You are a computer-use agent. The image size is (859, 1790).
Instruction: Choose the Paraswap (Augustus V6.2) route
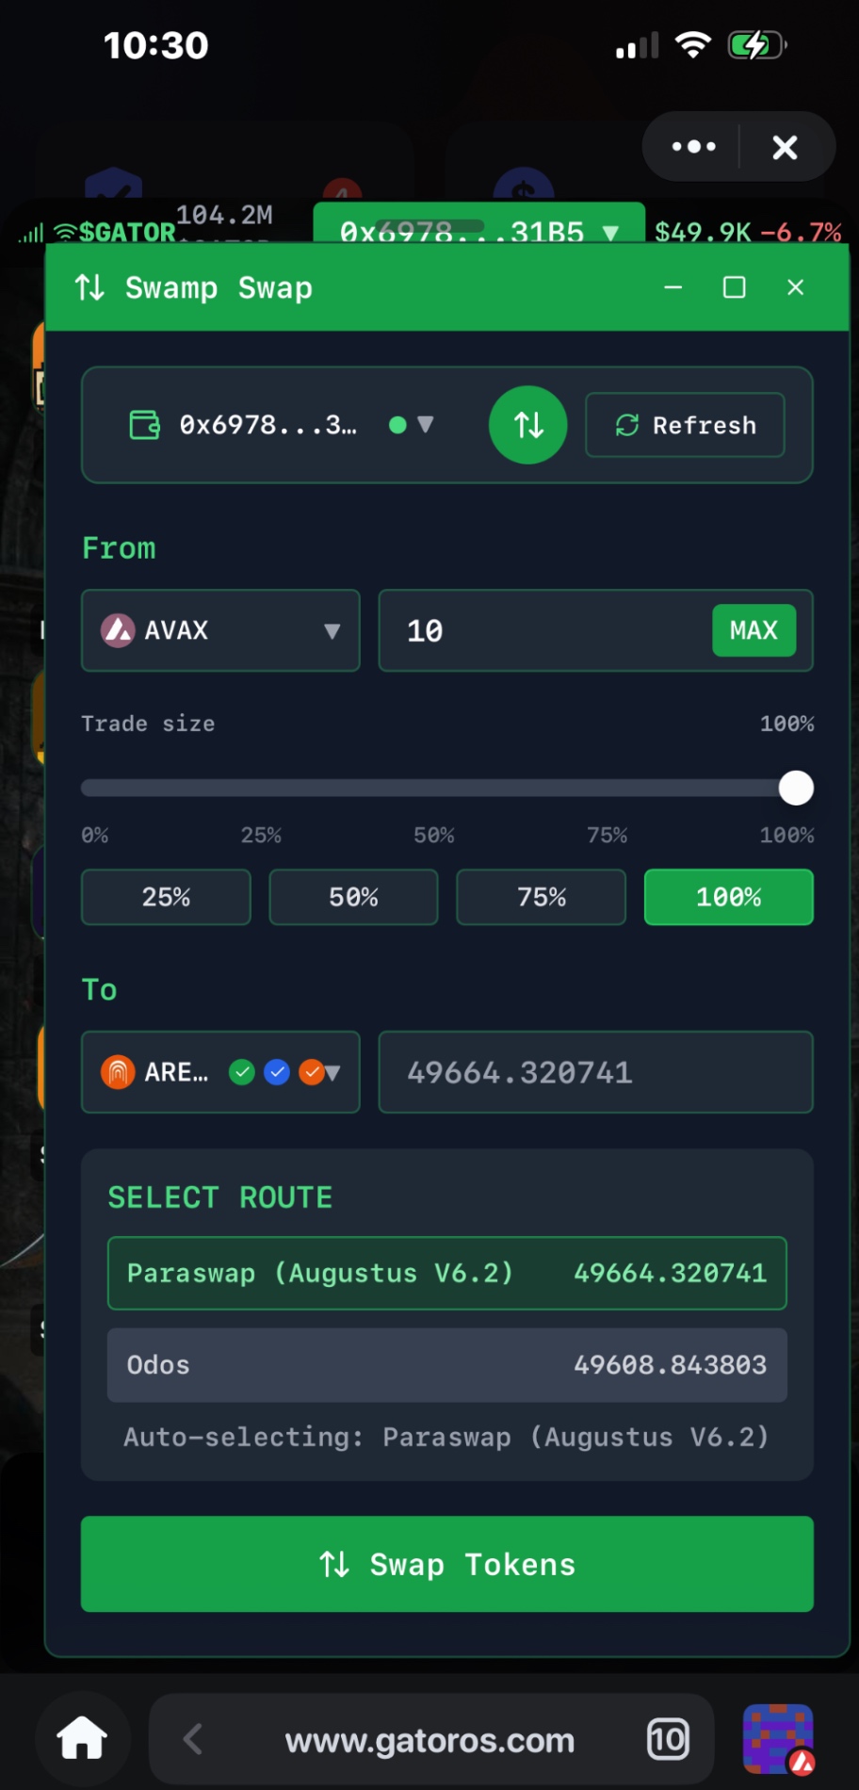point(446,1273)
